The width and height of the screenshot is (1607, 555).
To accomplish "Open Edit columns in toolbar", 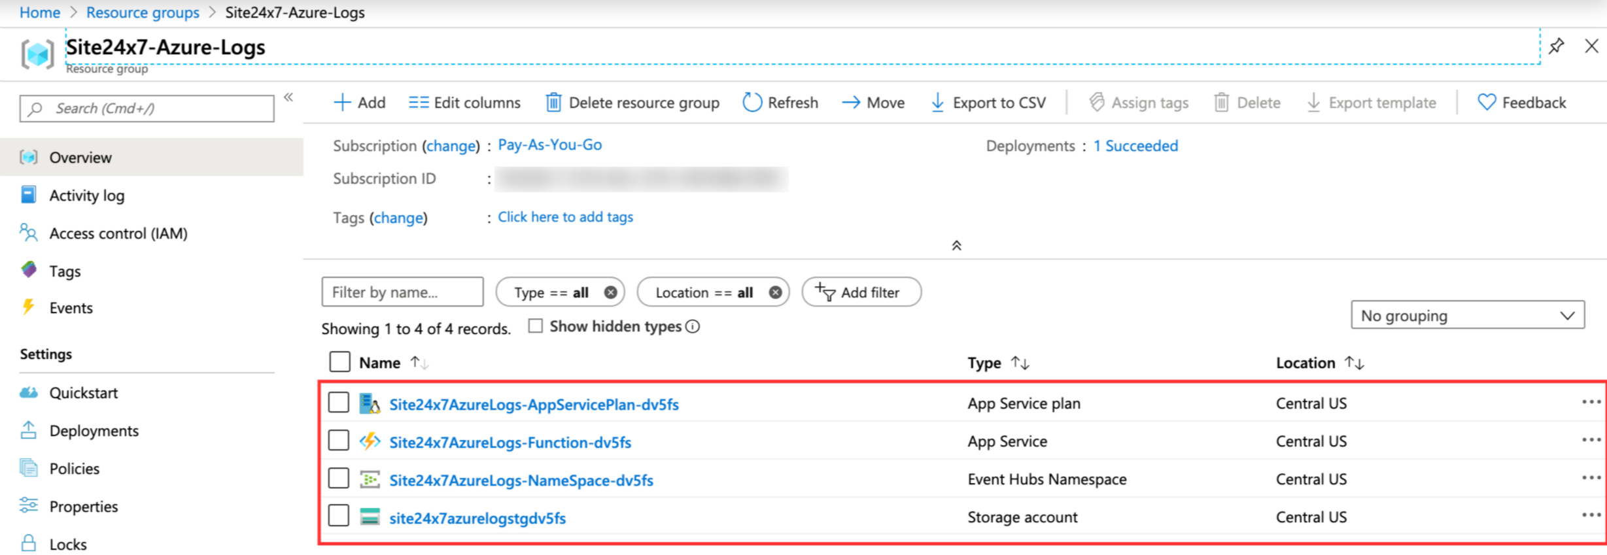I will 464,103.
